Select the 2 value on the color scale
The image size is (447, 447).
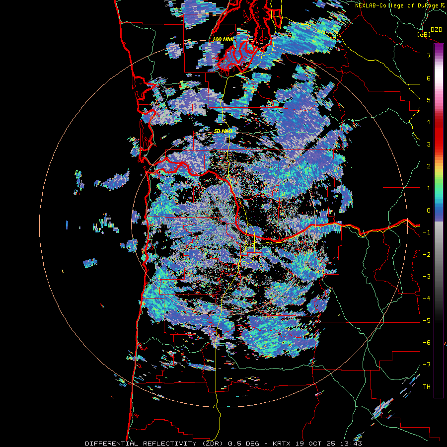tap(429, 166)
